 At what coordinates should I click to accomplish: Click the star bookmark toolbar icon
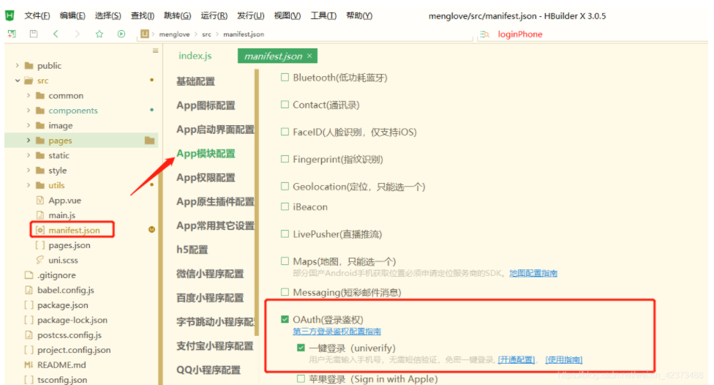[99, 34]
